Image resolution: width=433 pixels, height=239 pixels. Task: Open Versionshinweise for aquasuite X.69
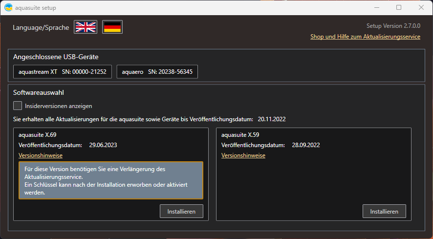click(41, 155)
